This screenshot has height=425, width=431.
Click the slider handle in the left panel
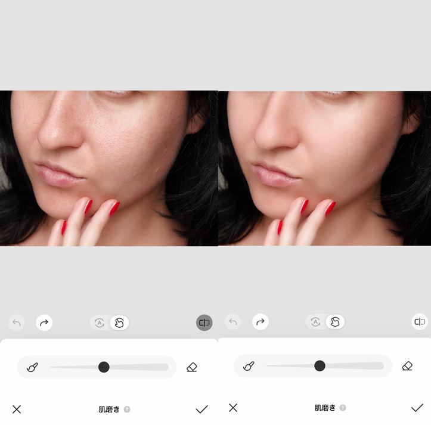tap(104, 367)
